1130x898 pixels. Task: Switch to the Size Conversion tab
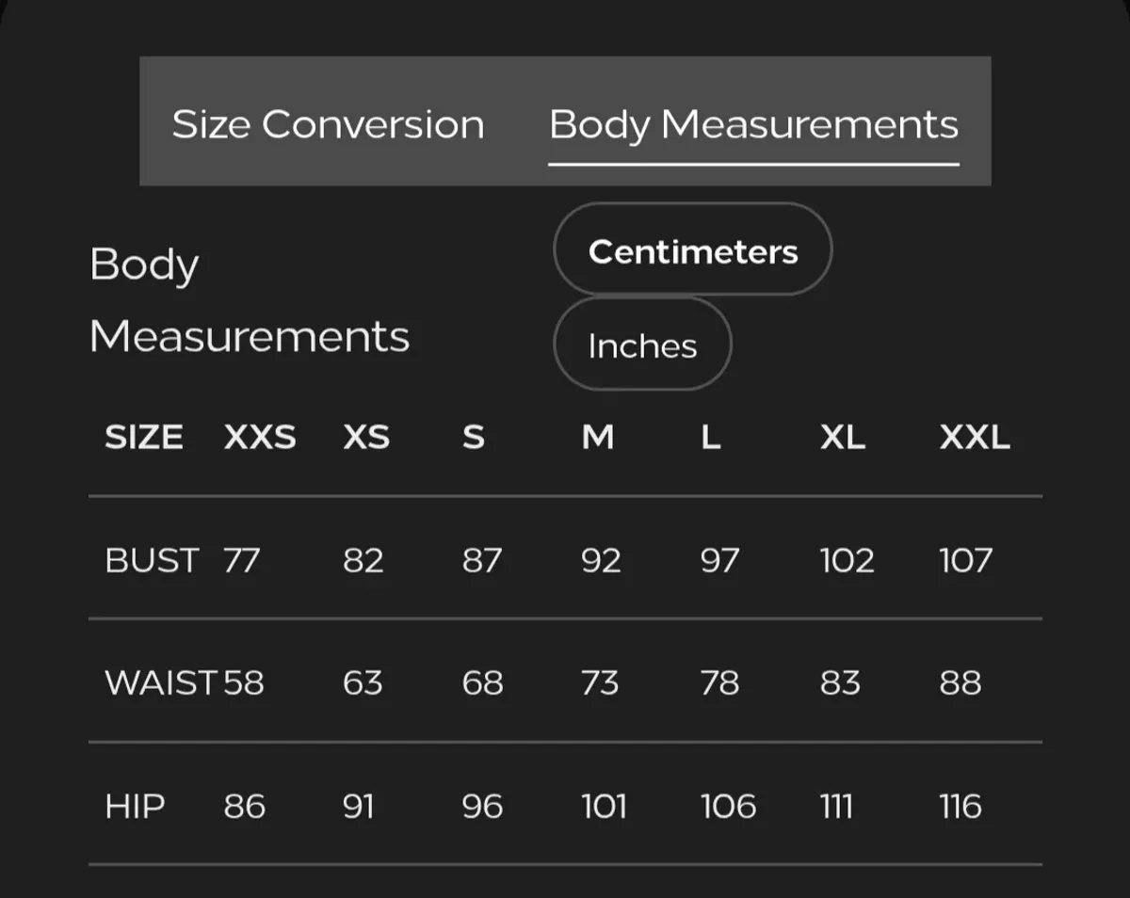click(328, 124)
